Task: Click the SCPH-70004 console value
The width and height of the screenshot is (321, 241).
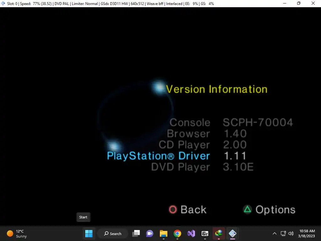Action: [x=258, y=122]
